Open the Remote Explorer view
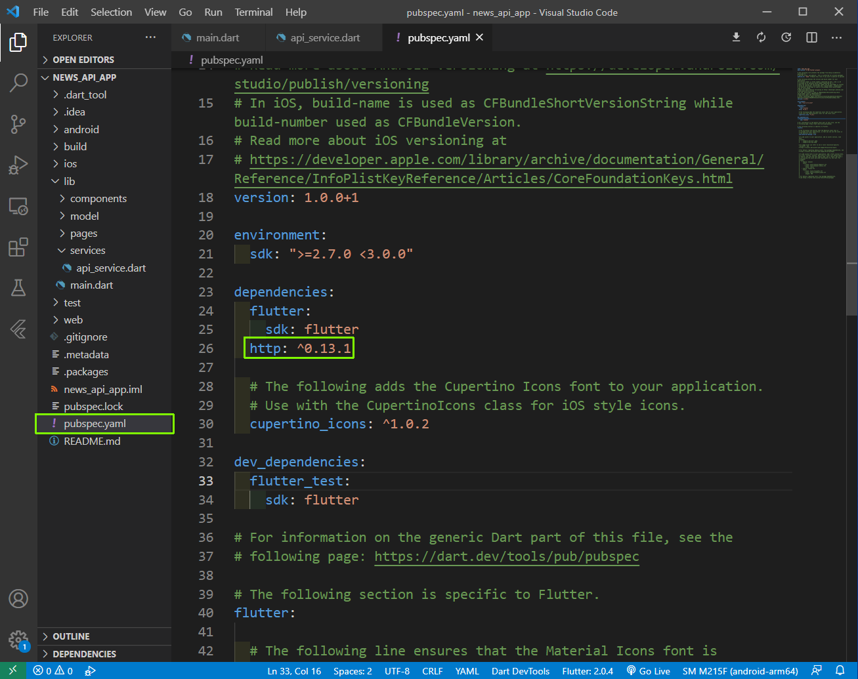 click(x=18, y=206)
